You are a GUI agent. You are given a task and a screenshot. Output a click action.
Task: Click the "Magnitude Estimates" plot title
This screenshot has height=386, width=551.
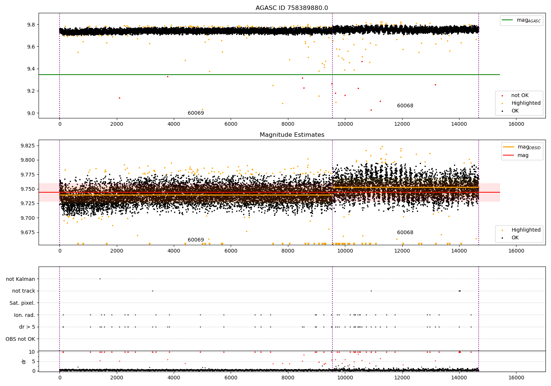pos(292,135)
